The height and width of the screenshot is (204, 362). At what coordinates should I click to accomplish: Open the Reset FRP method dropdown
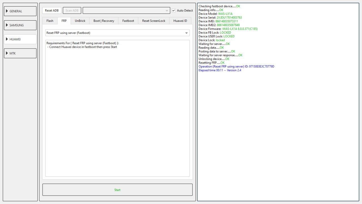[117, 33]
